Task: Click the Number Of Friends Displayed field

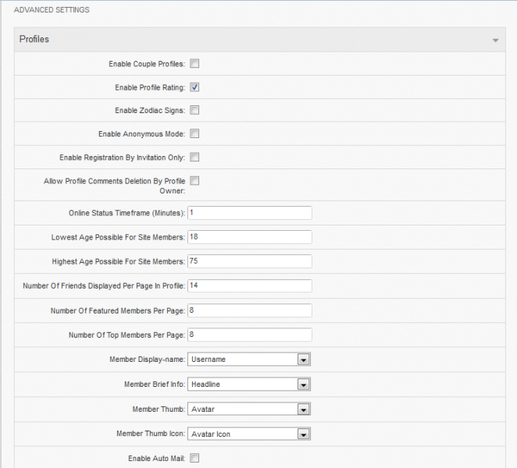Action: coord(250,285)
